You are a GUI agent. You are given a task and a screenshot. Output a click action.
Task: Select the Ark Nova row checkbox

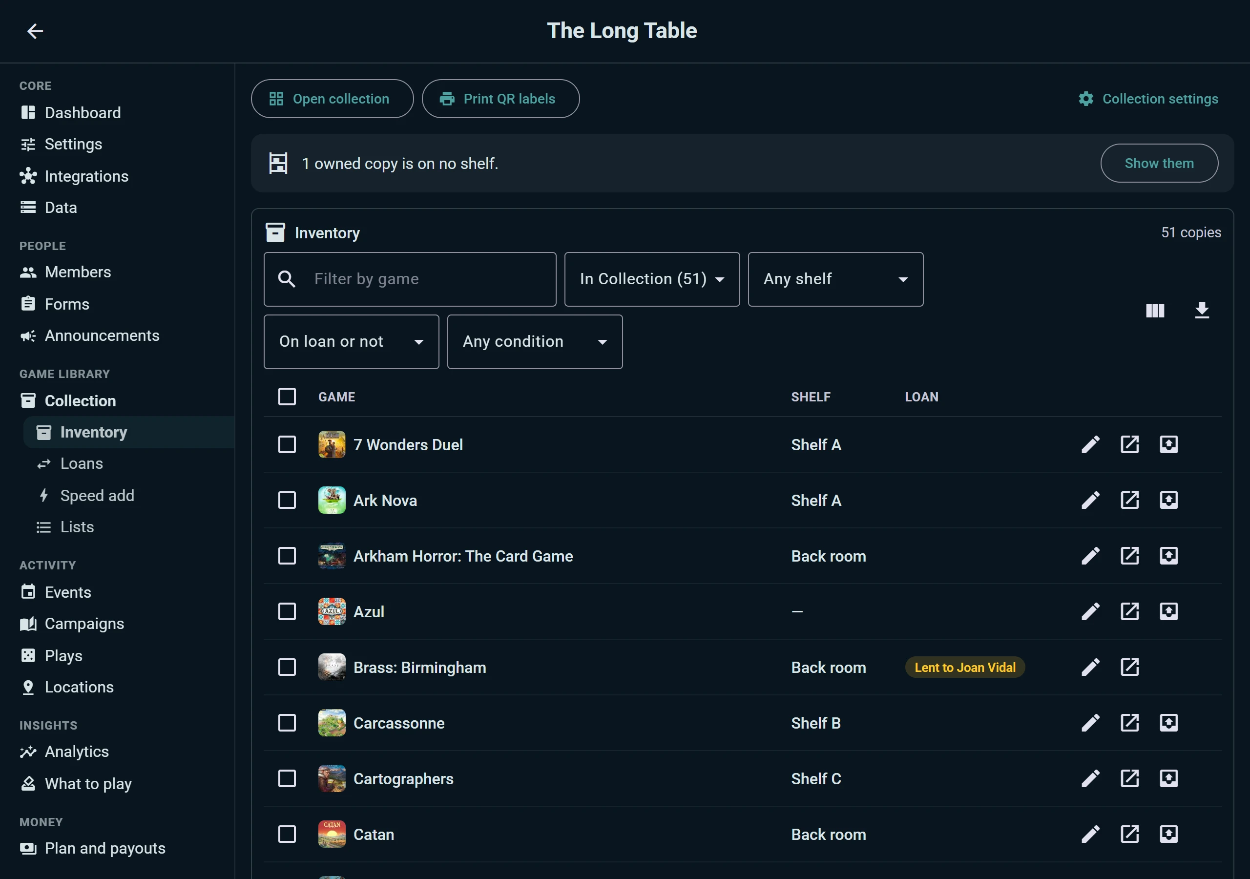pyautogui.click(x=287, y=500)
